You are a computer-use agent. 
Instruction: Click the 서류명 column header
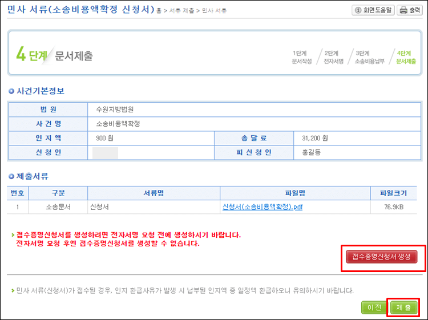[x=154, y=193]
